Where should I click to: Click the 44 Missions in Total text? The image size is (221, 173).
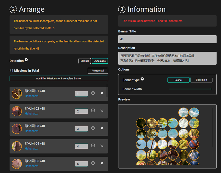(x=24, y=71)
